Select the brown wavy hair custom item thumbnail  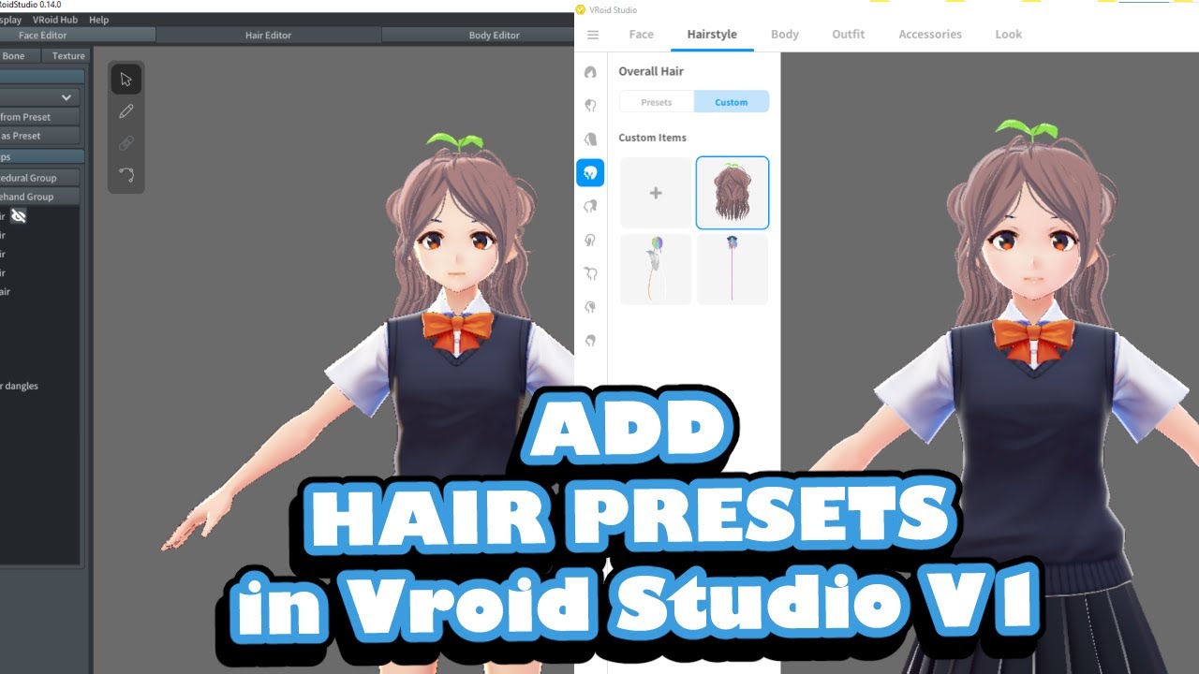733,193
